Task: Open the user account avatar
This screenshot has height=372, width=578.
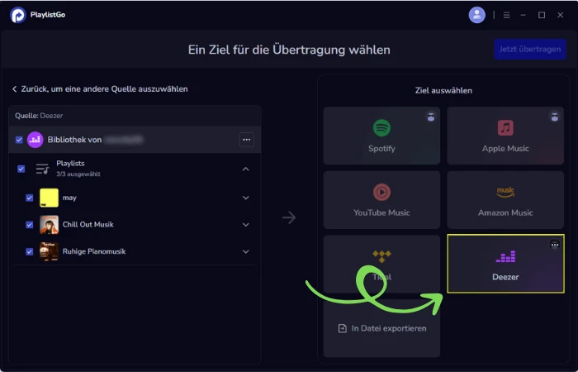Action: click(476, 15)
